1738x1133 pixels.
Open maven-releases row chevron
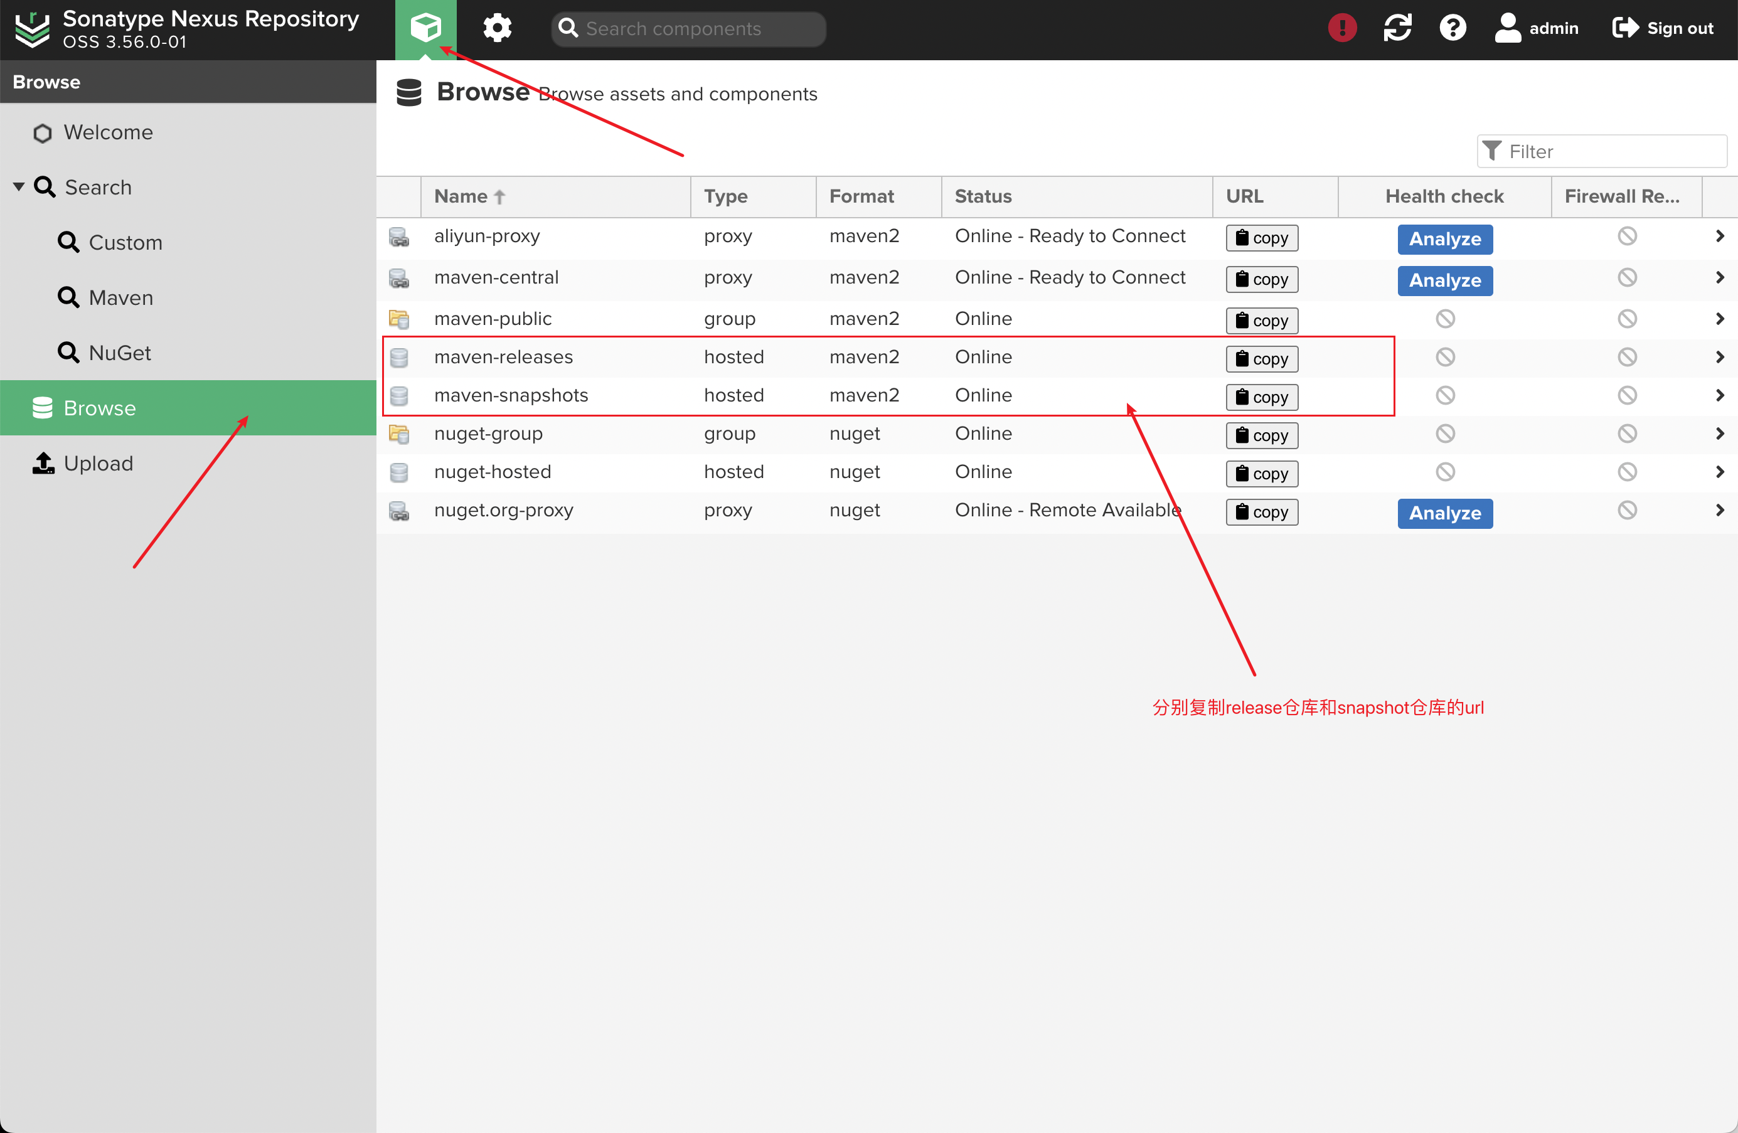pos(1720,357)
